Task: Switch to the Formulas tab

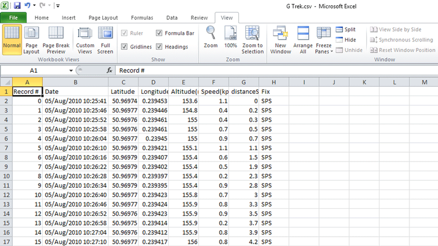Action: click(142, 18)
